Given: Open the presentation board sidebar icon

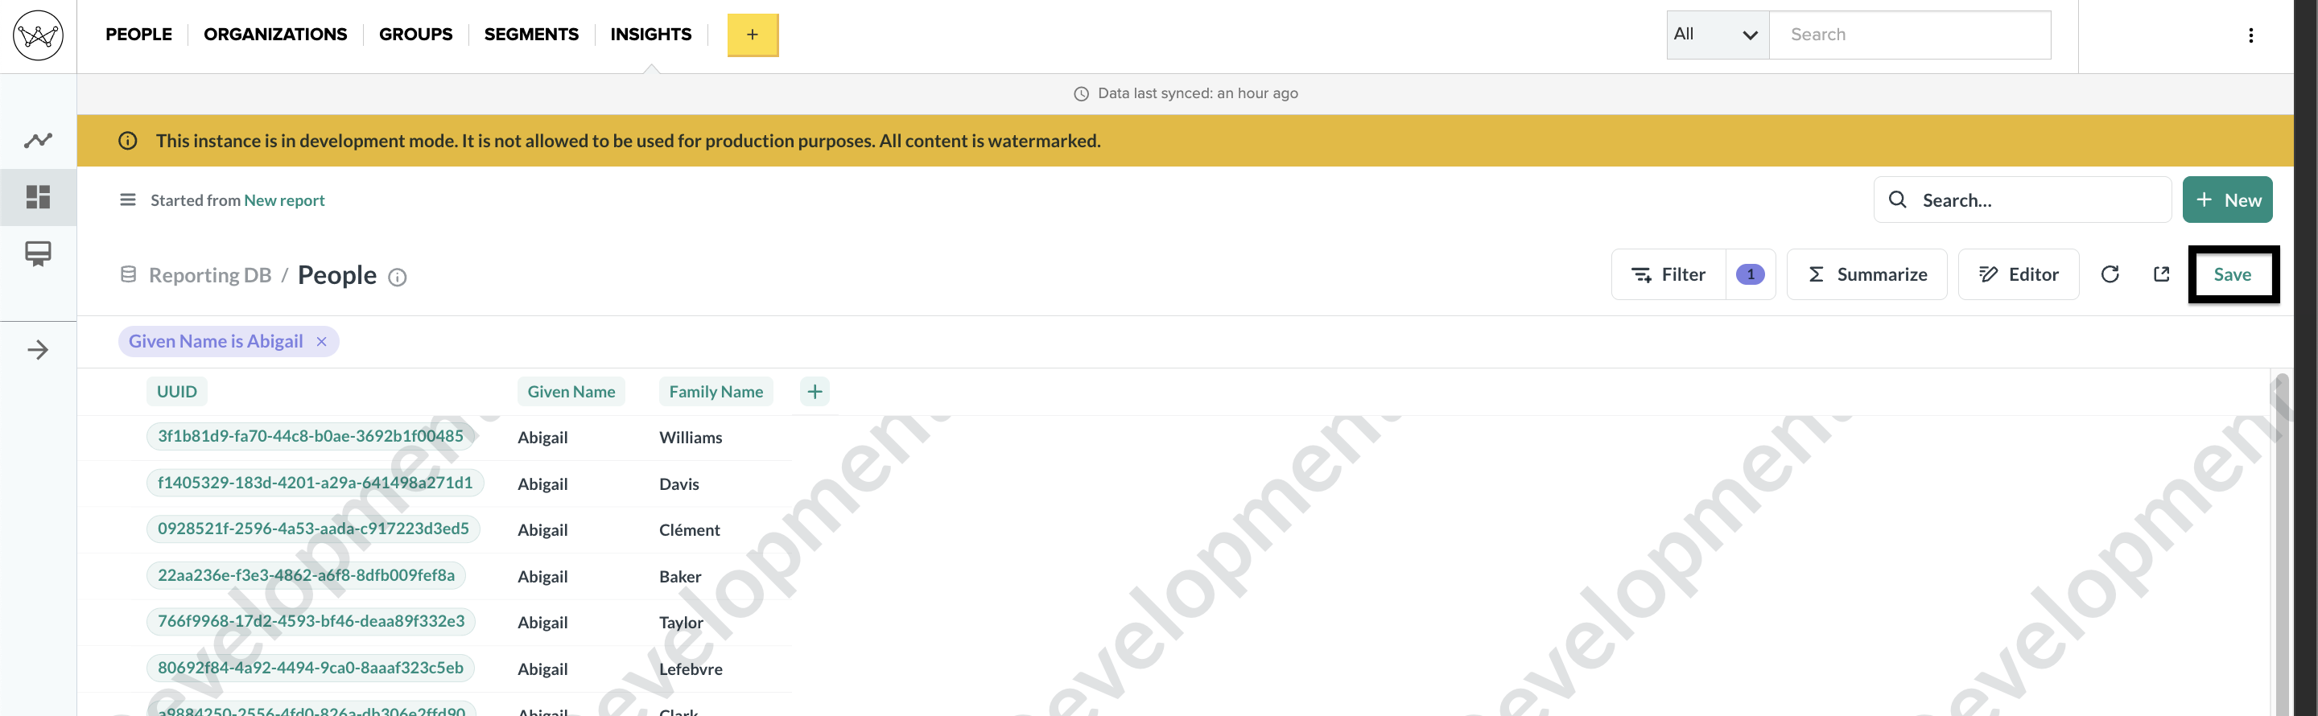Looking at the screenshot, I should pyautogui.click(x=38, y=253).
